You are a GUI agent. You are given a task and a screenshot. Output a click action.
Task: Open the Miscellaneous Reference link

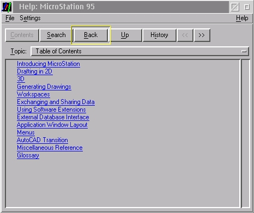pos(50,148)
